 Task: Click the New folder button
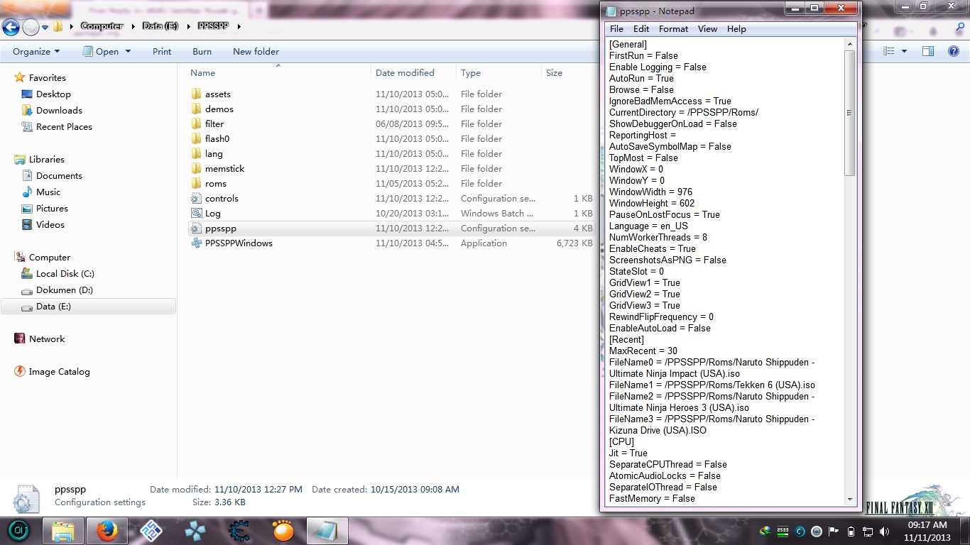click(x=256, y=51)
